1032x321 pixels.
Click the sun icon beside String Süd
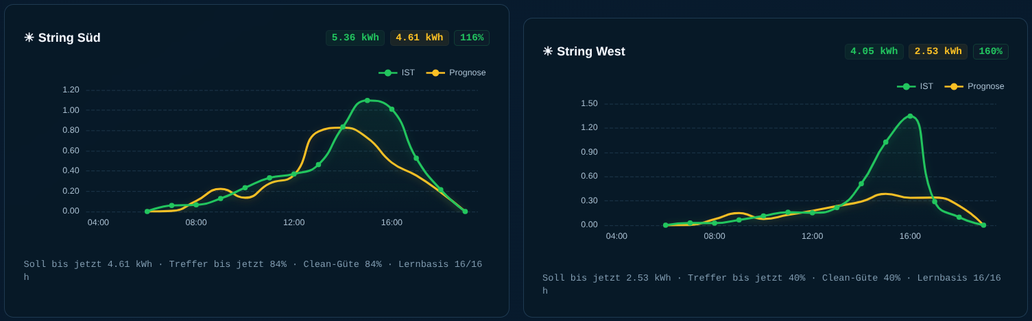(29, 38)
